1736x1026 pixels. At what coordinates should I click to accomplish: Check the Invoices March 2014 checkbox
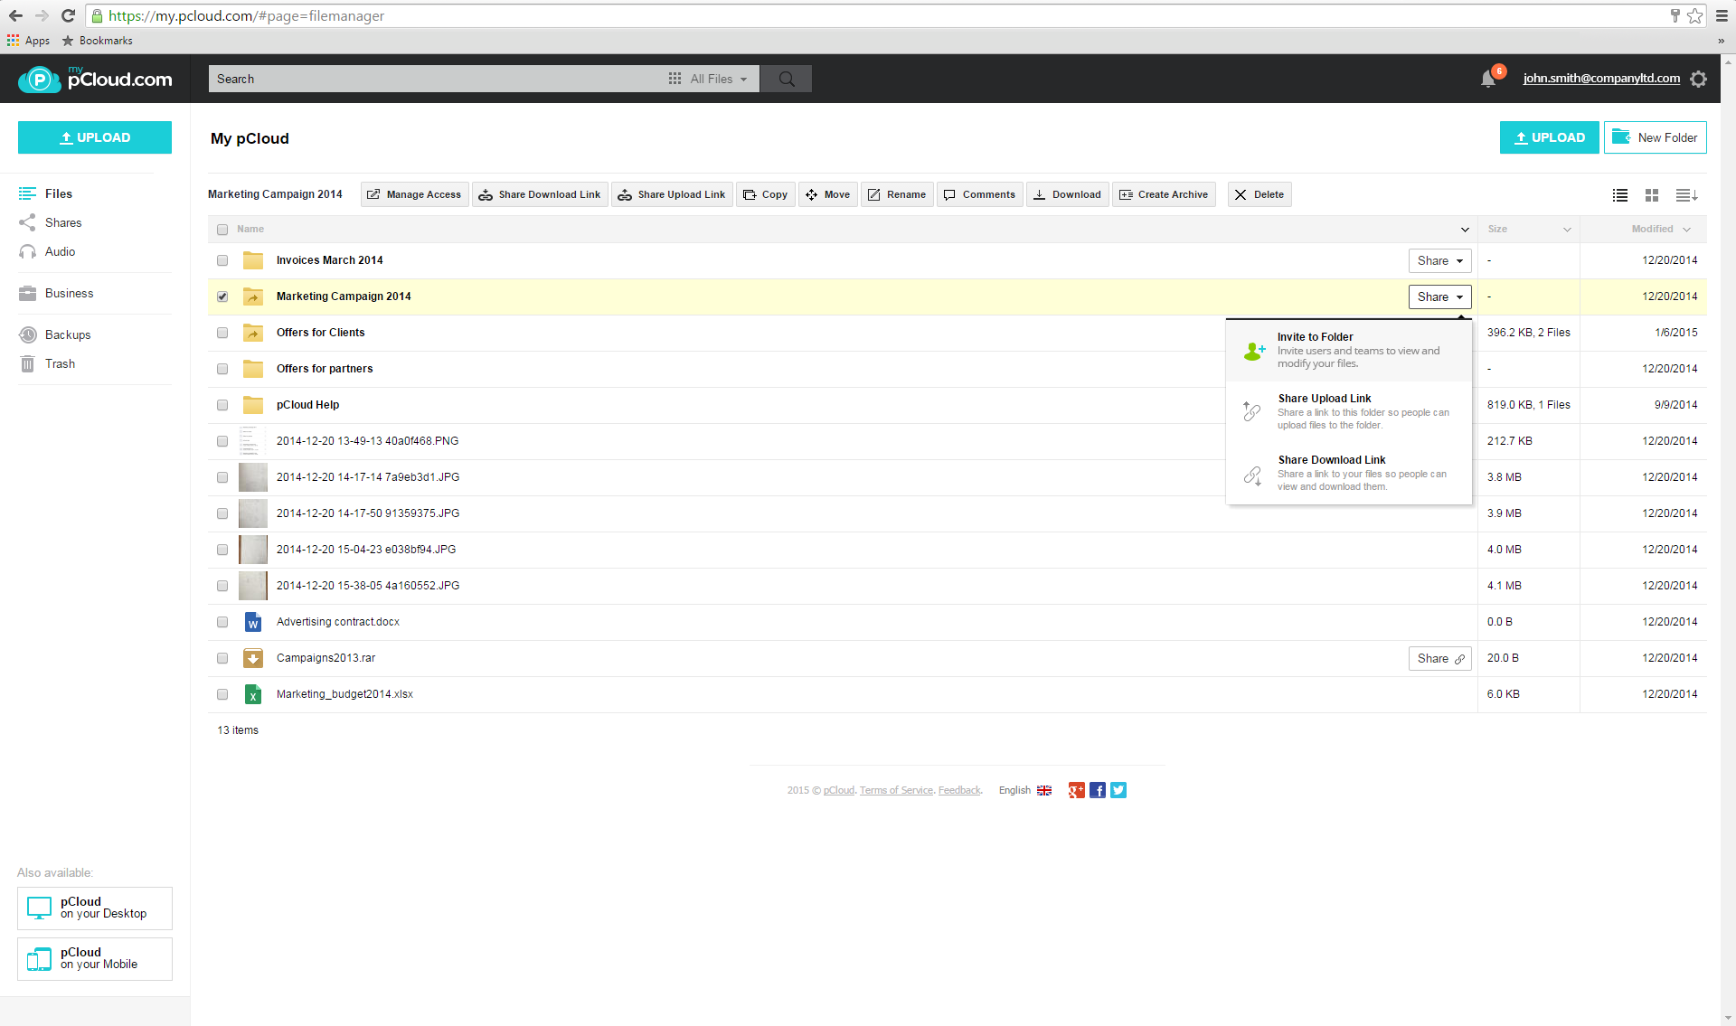point(222,260)
